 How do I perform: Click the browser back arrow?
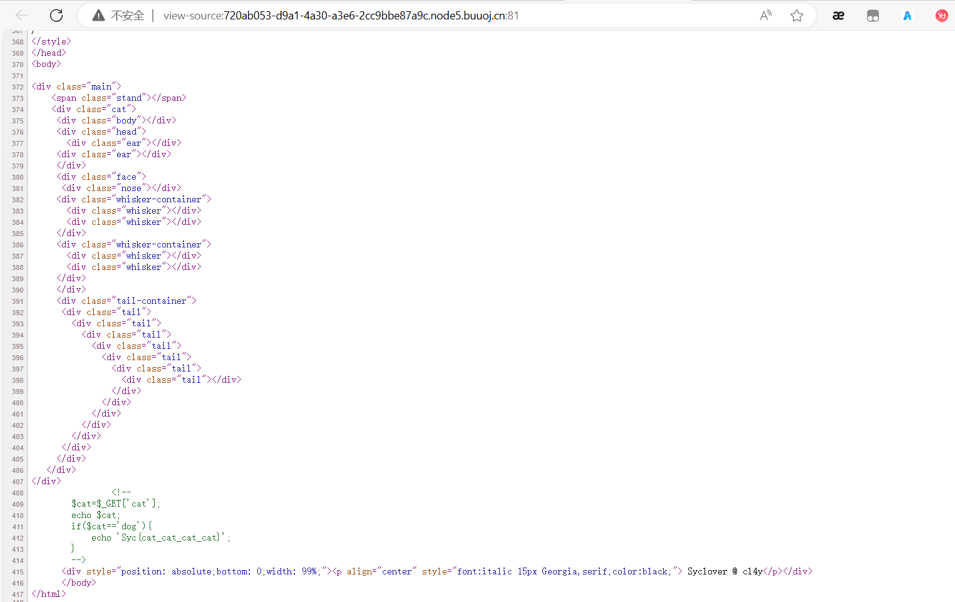(x=22, y=16)
